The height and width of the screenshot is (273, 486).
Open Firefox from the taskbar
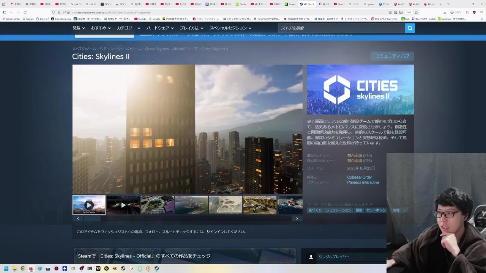(31, 268)
